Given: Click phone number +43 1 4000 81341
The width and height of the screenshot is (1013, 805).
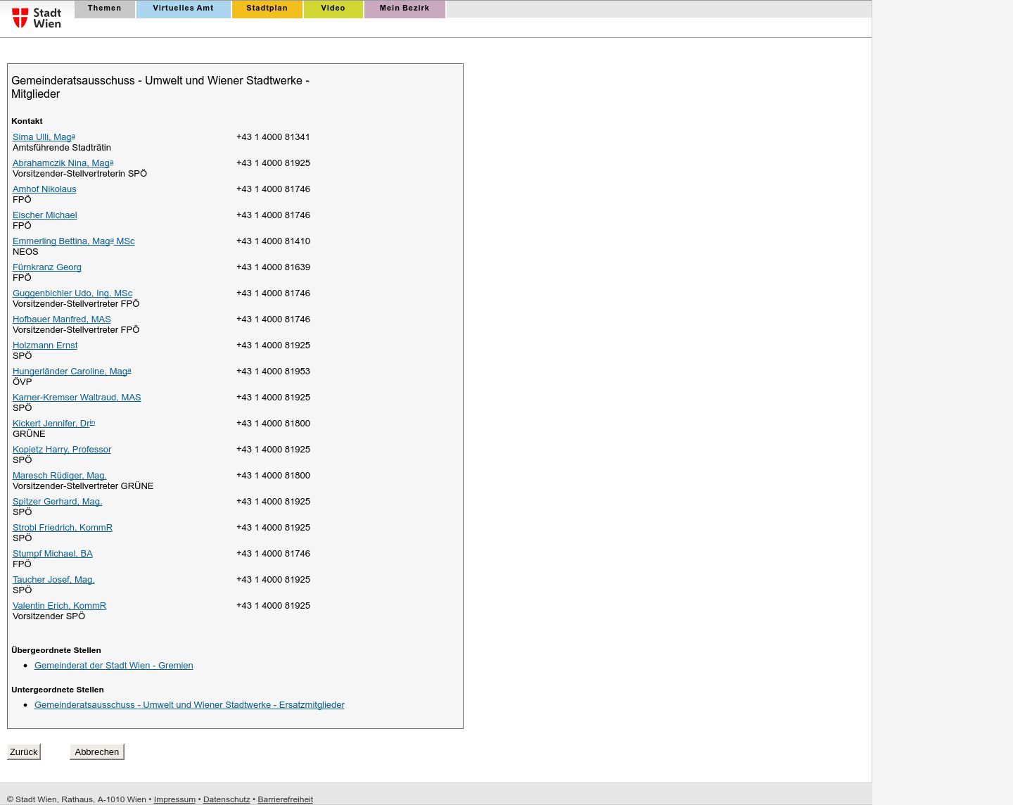Looking at the screenshot, I should 273,137.
